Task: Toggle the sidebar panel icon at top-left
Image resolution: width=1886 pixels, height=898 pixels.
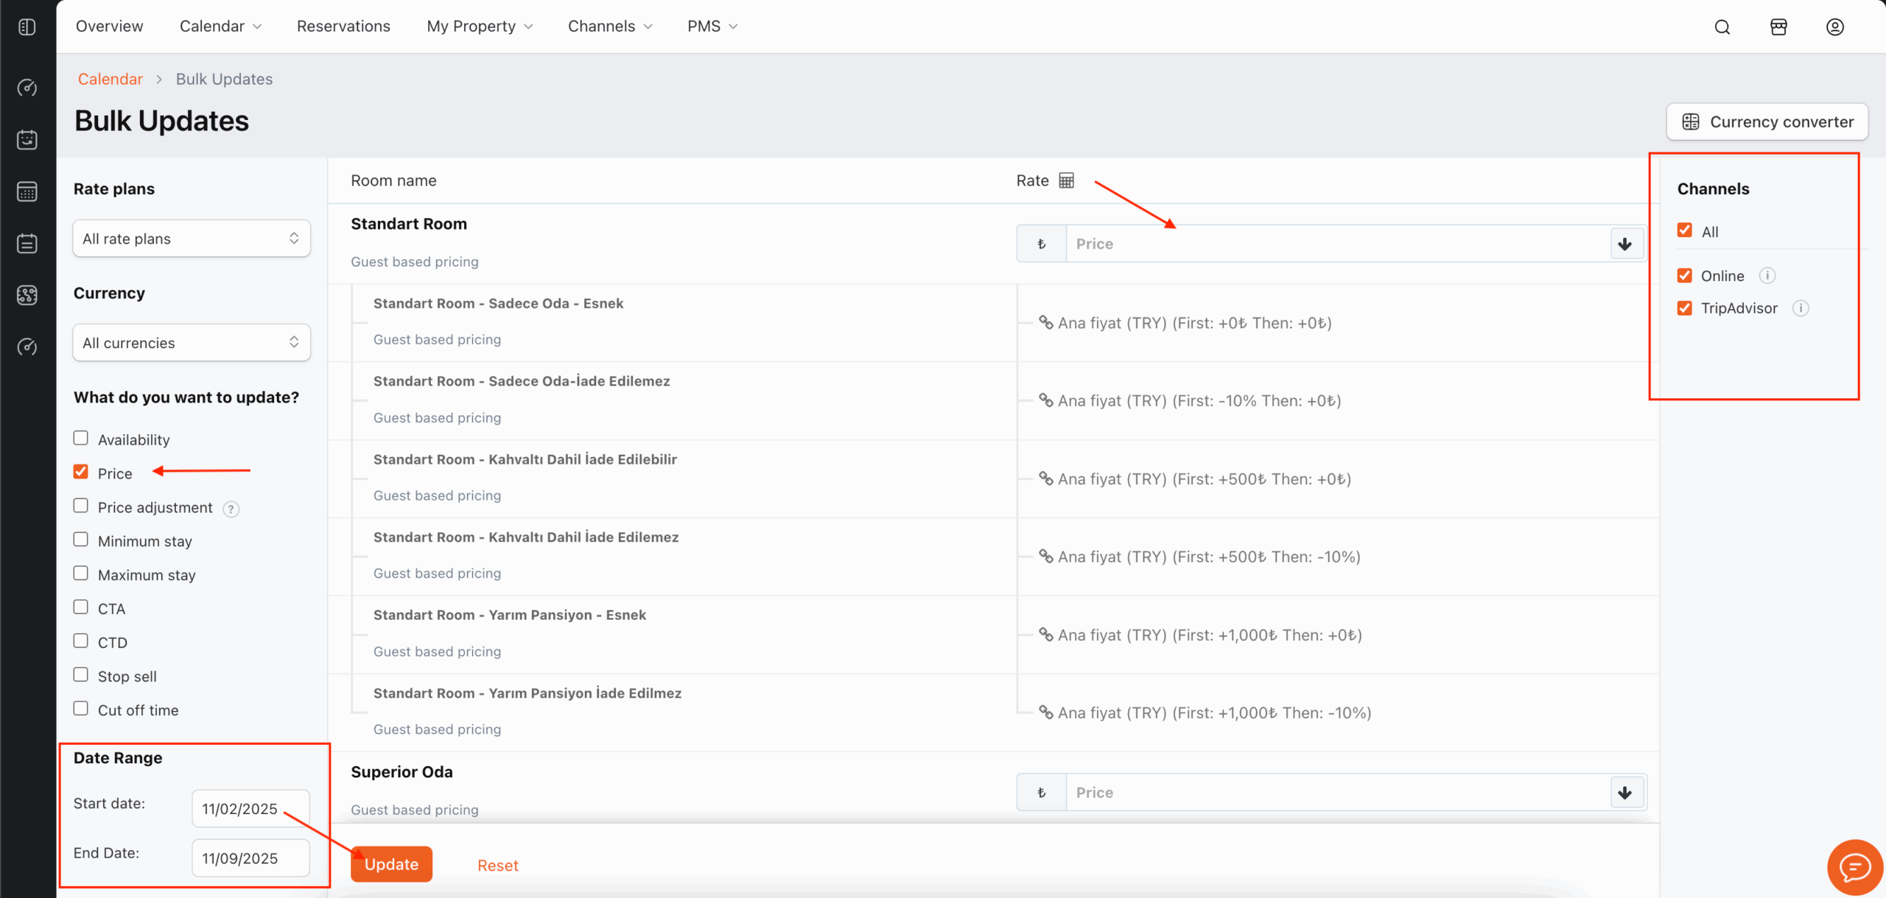Action: 27,27
